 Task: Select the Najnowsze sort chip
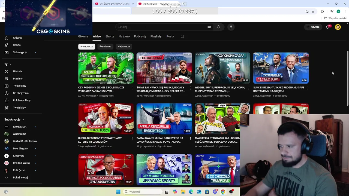[87, 47]
